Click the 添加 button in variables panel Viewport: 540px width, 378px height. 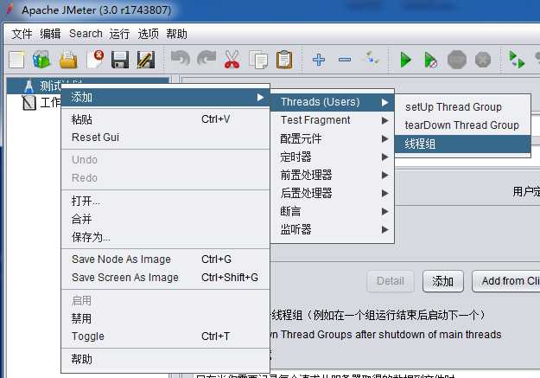443,281
